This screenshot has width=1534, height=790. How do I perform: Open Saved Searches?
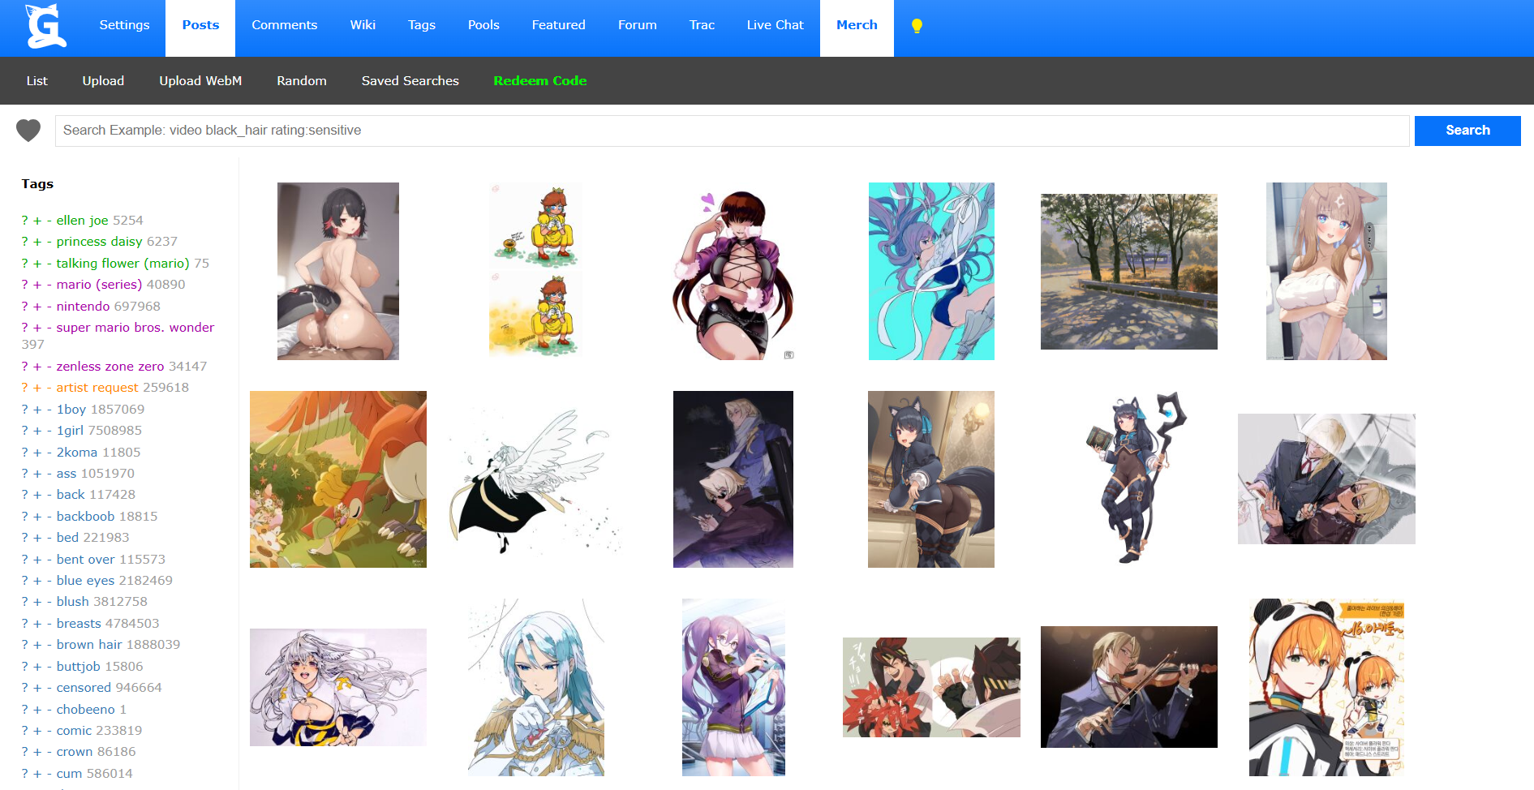pos(410,81)
